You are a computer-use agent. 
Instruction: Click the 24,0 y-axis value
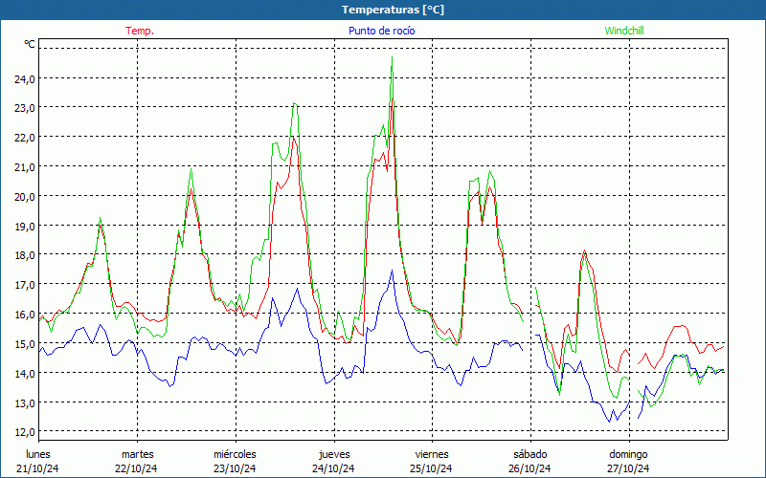(25, 78)
